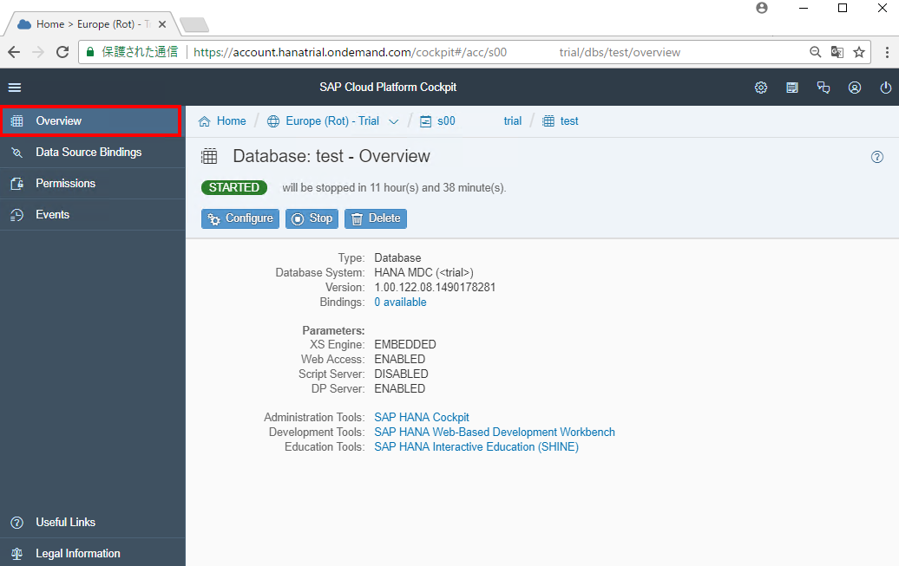The height and width of the screenshot is (566, 899).
Task: Click the test breadcrumb link
Action: click(569, 121)
